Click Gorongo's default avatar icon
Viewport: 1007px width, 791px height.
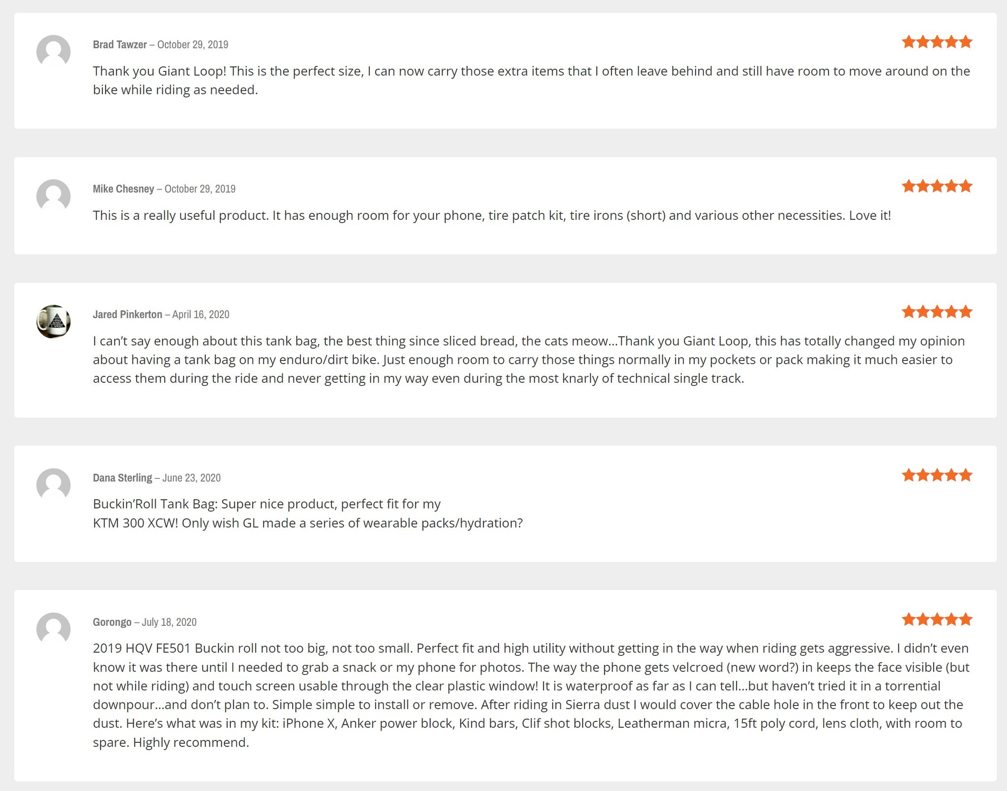(53, 629)
